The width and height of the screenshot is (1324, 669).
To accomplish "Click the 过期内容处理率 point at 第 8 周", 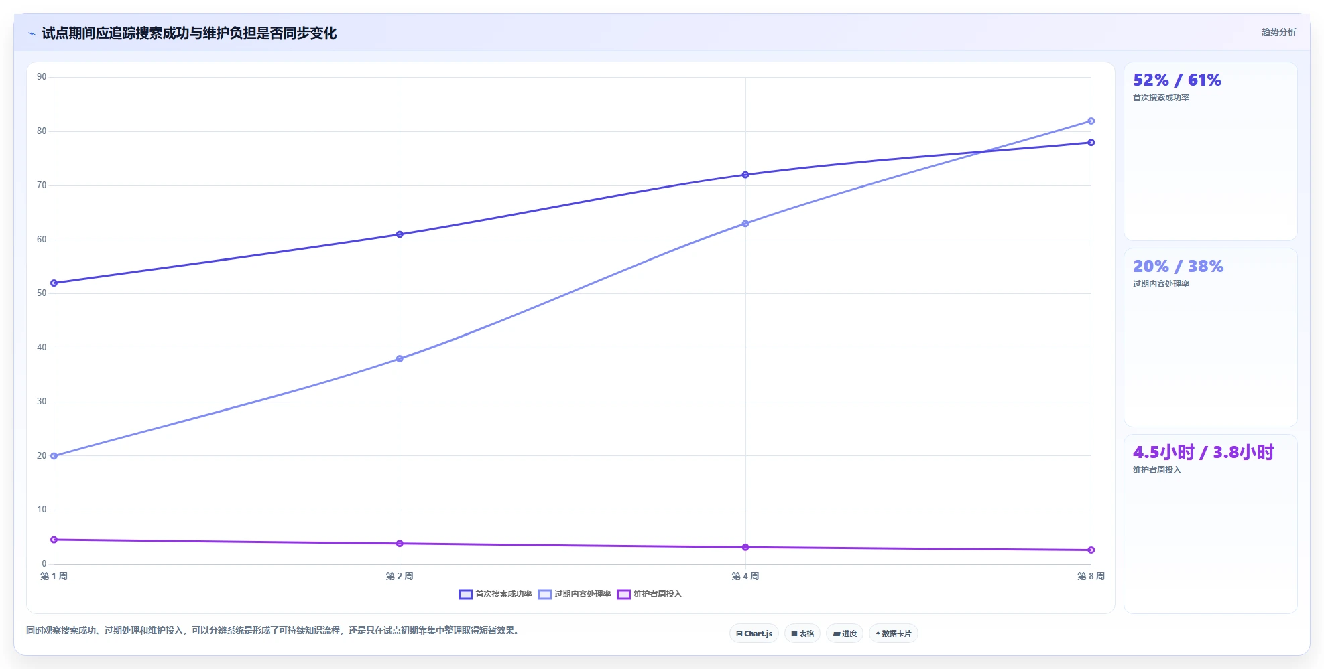I will tap(1091, 121).
